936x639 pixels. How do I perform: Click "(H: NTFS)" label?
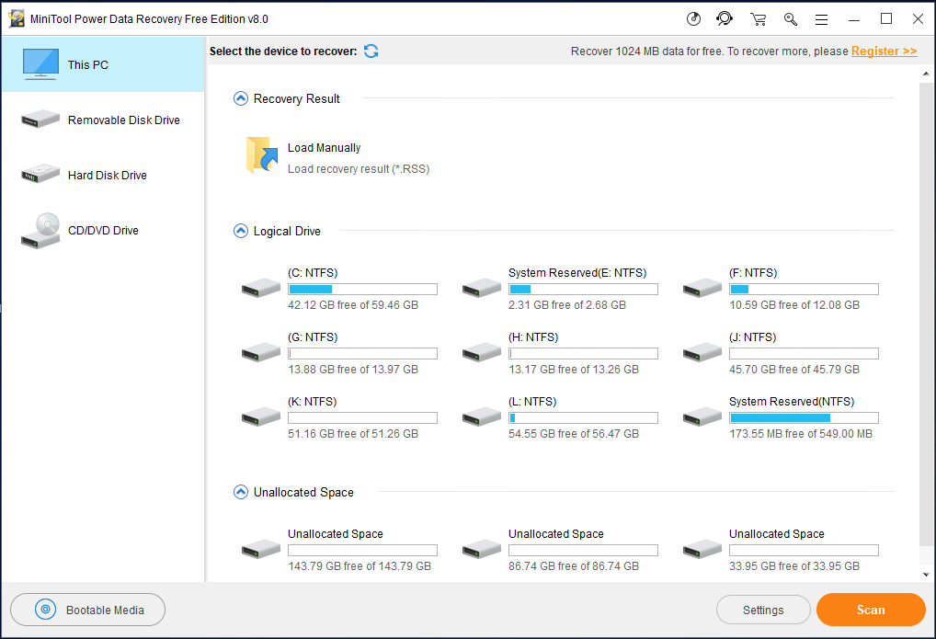pos(533,337)
